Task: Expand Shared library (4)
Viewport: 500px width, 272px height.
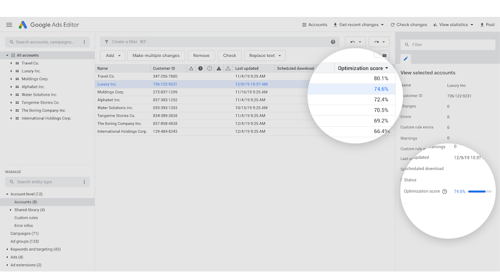Action: point(11,210)
